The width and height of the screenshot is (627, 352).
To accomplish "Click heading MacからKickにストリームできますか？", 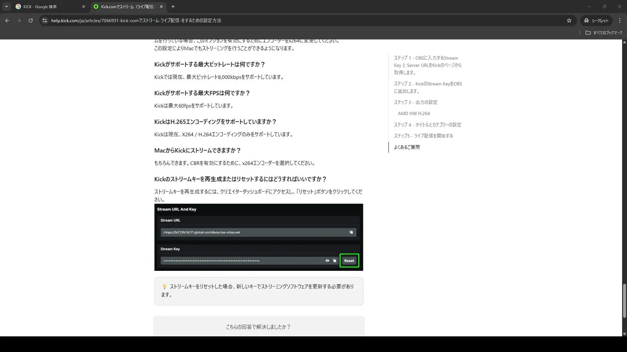I will click(x=198, y=151).
